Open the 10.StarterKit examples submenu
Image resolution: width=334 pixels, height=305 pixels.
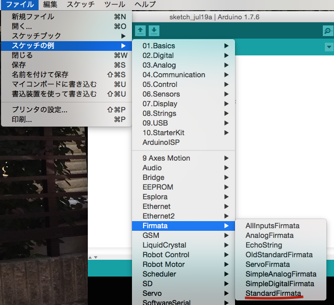(183, 133)
